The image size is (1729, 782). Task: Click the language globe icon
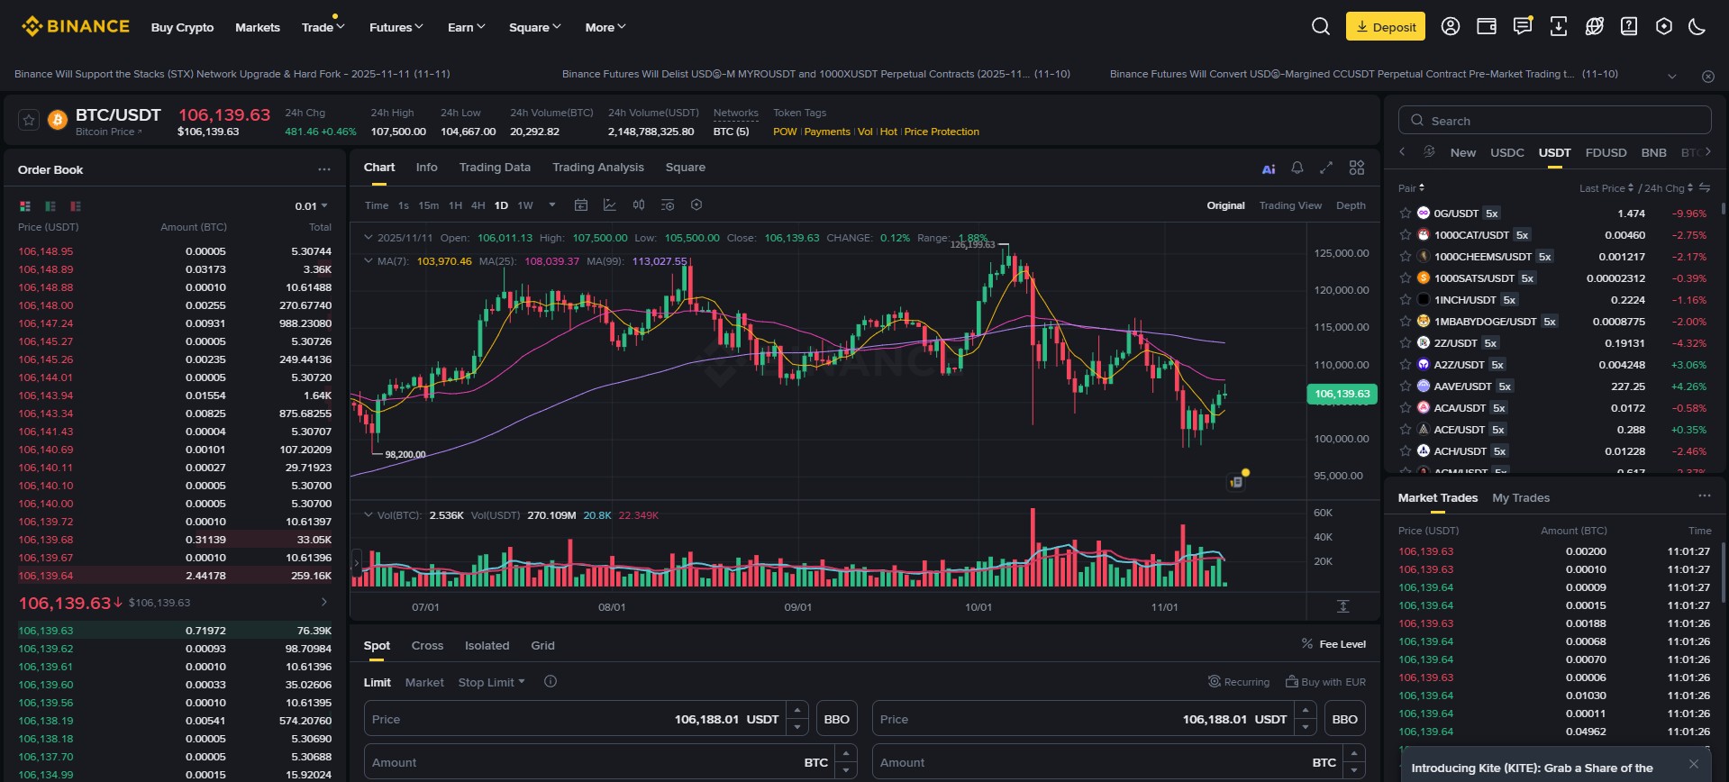(1594, 26)
